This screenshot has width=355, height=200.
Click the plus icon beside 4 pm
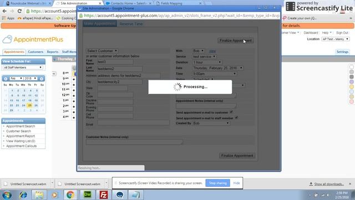[74, 117]
